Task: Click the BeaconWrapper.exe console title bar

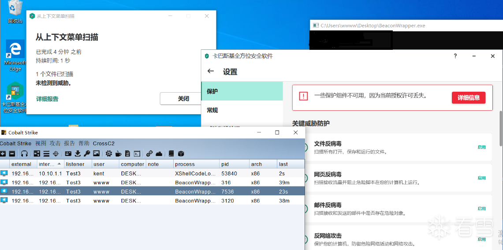Action: click(406, 26)
